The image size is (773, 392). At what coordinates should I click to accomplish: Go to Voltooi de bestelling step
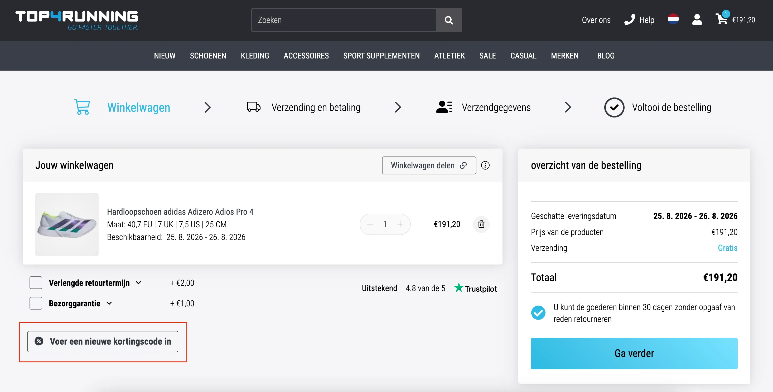pyautogui.click(x=671, y=107)
